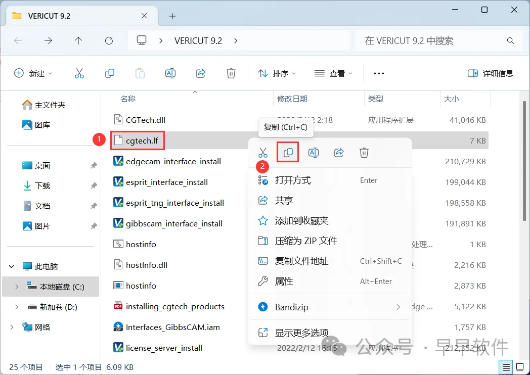Image resolution: width=530 pixels, height=375 pixels.
Task: Open the Bandizip submenu
Action: (330, 307)
